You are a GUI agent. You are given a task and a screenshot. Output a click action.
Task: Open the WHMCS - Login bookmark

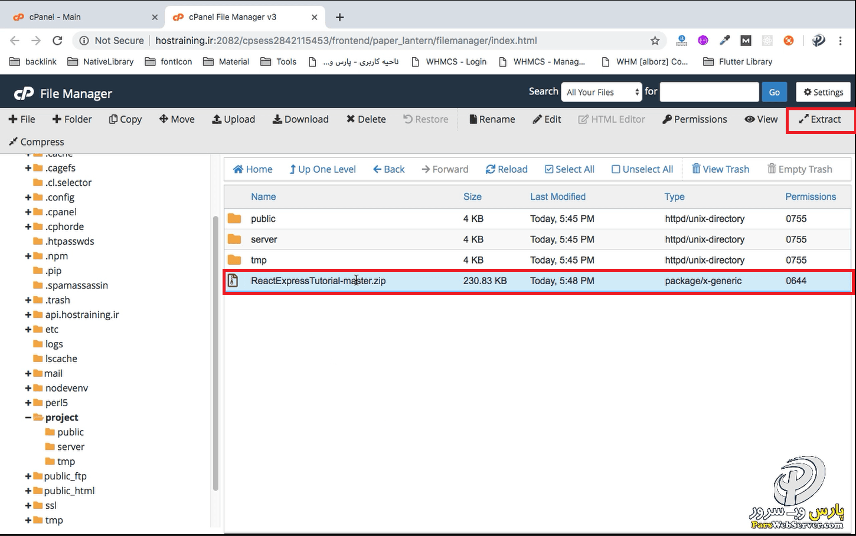click(449, 61)
